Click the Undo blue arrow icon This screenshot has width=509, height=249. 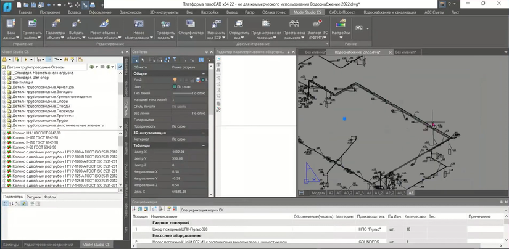coord(49,5)
